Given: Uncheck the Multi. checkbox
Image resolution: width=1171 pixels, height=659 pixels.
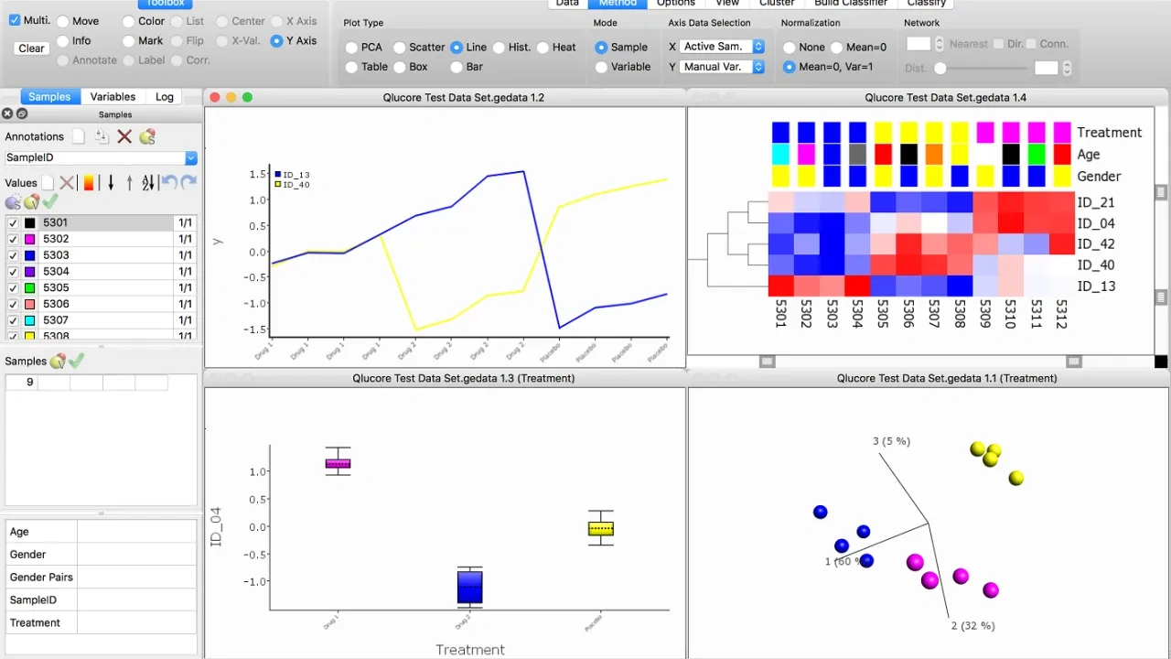Looking at the screenshot, I should [x=15, y=20].
